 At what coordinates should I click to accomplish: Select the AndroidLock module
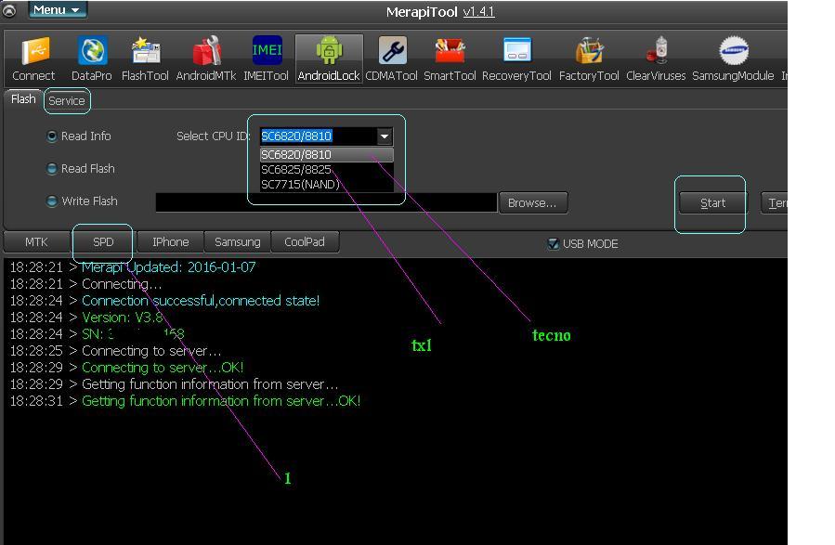(x=329, y=59)
